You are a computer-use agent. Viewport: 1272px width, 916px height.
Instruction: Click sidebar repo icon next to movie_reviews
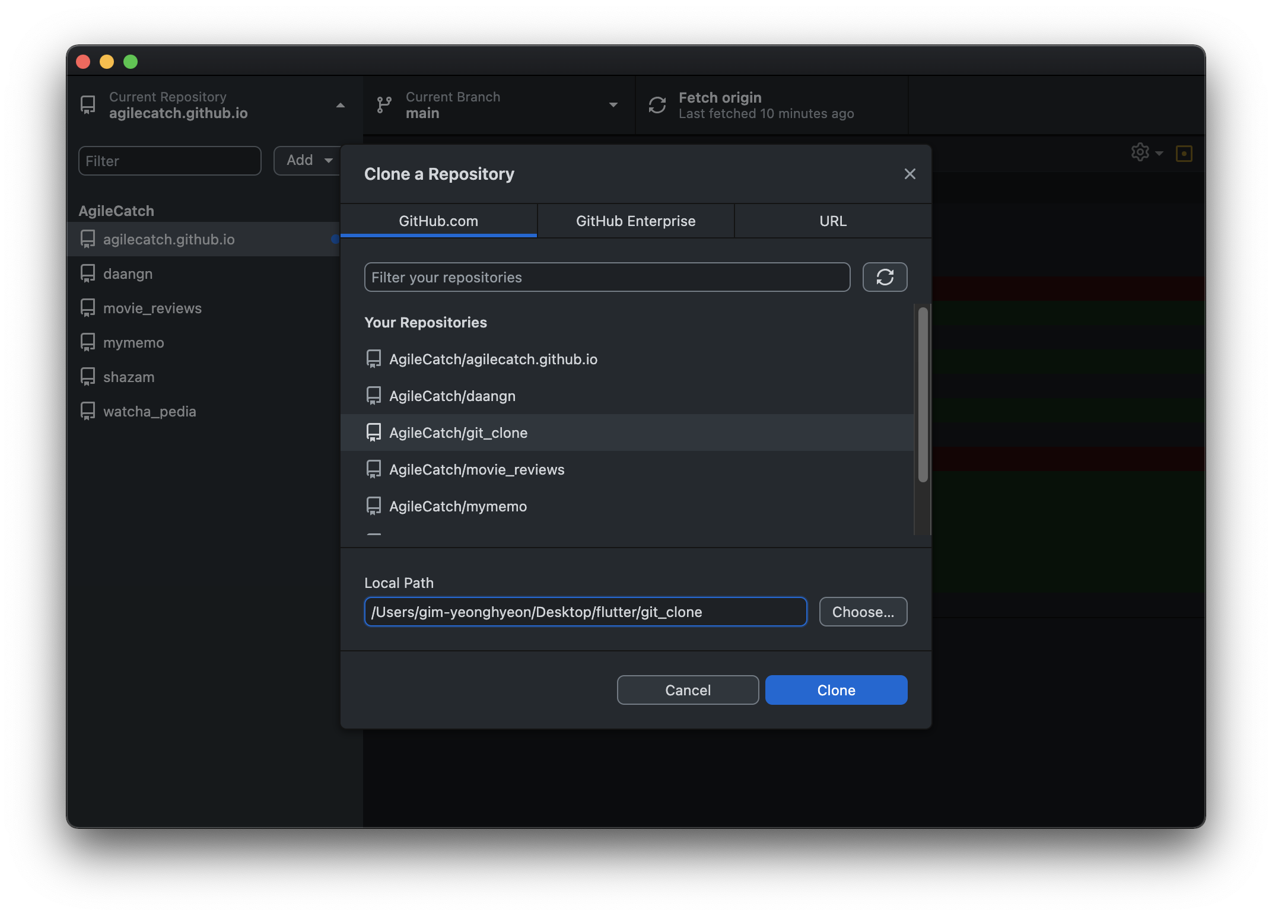[x=88, y=308]
